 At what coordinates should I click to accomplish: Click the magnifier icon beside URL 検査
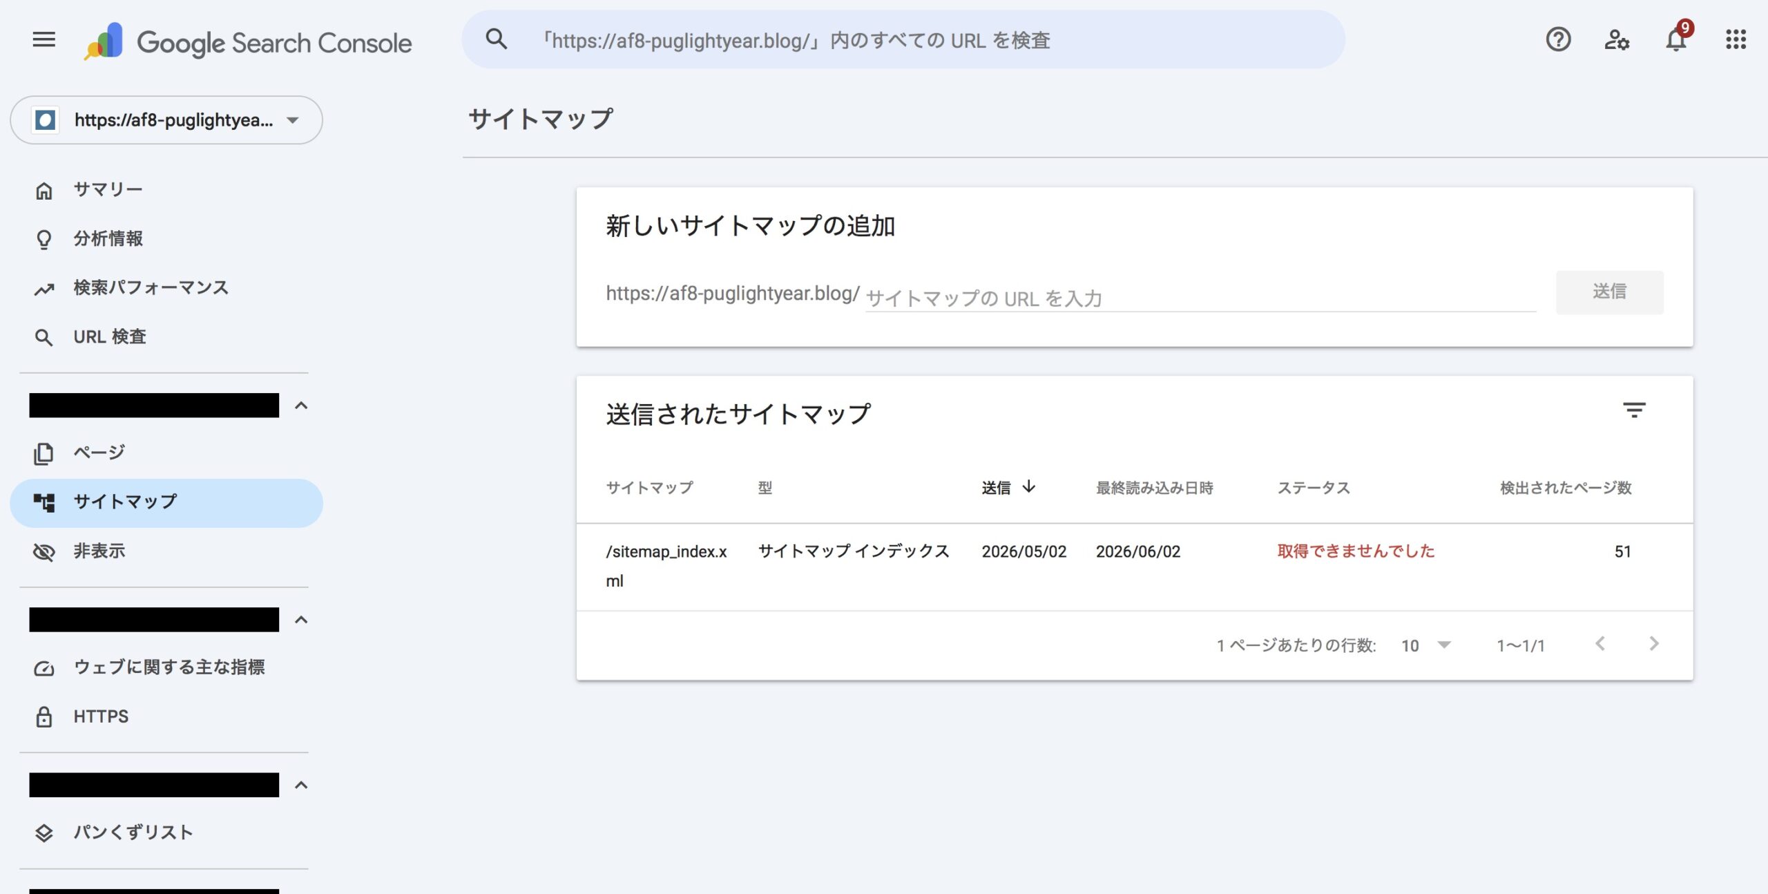(x=44, y=338)
